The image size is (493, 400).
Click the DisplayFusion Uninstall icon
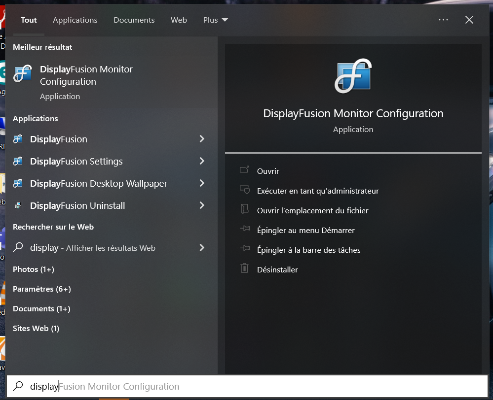coord(18,205)
